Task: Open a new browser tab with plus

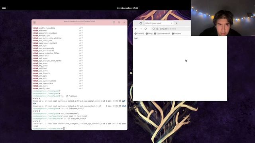Action: (x=177, y=23)
